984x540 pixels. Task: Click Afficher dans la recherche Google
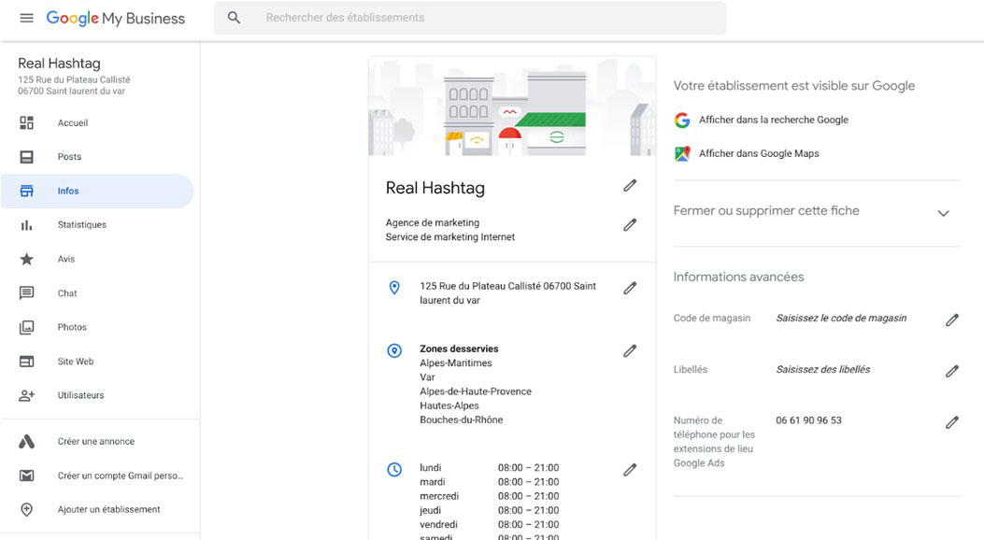tap(773, 120)
